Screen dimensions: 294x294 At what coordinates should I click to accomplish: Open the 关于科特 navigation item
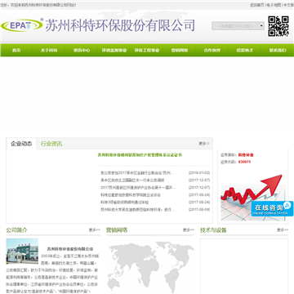[49, 51]
